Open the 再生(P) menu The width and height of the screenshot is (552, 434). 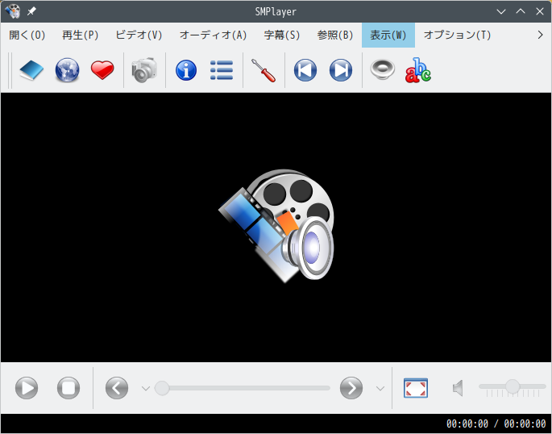[81, 35]
